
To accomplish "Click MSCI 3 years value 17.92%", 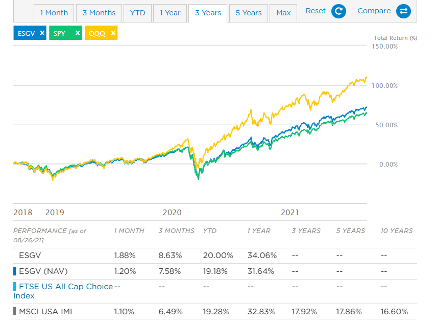I will 304,311.
